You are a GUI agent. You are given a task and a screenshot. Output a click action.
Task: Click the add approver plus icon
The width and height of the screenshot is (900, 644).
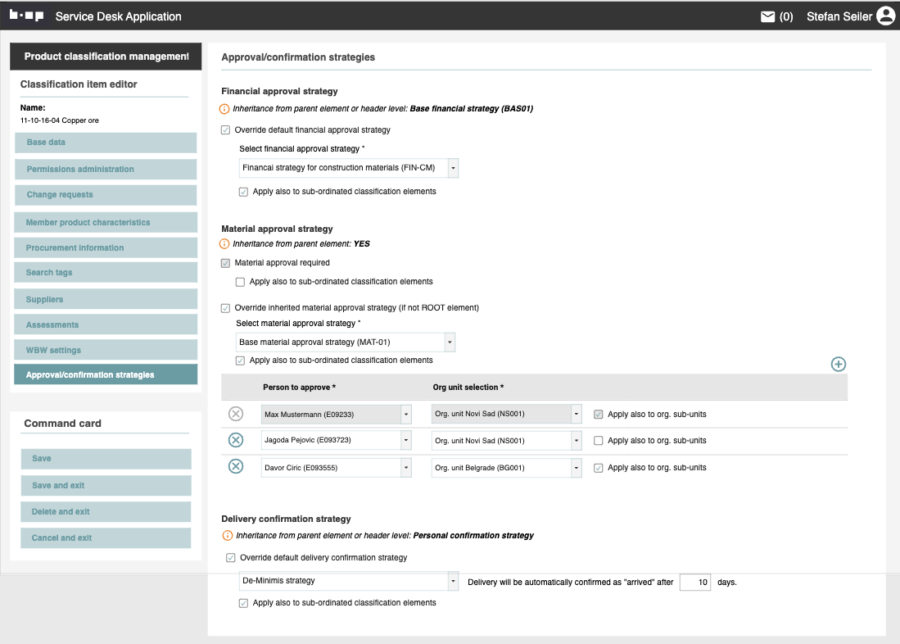point(838,365)
